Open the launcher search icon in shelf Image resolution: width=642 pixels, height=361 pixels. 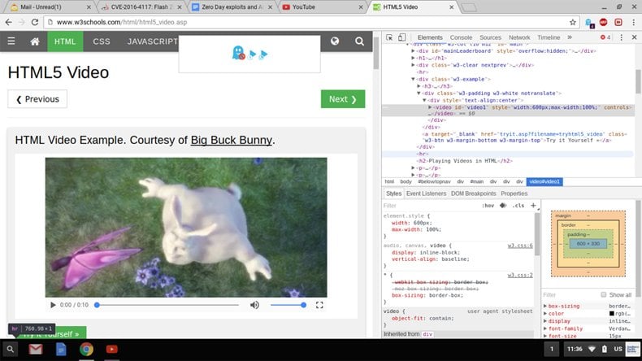(11, 349)
